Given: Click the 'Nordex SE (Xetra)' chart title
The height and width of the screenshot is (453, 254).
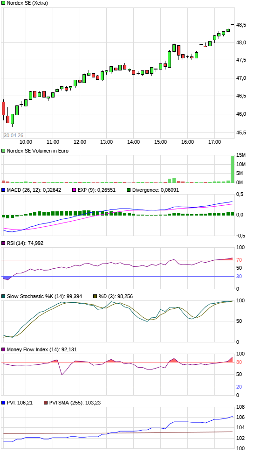Looking at the screenshot, I should (27, 3).
